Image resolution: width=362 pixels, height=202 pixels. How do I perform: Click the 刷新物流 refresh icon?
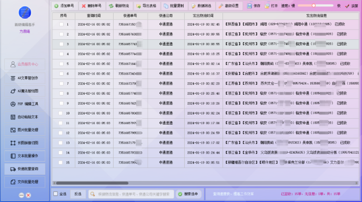(111, 6)
